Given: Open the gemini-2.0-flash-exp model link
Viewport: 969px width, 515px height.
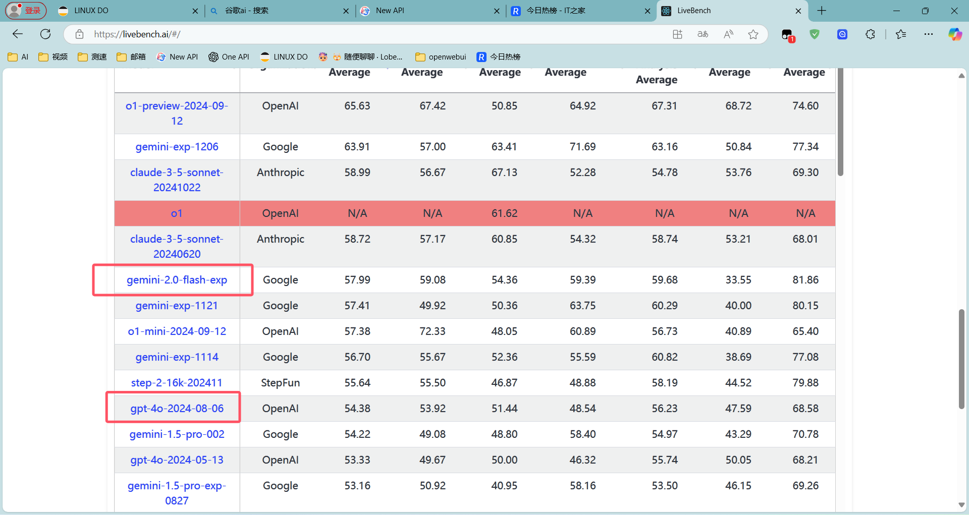Looking at the screenshot, I should coord(177,280).
